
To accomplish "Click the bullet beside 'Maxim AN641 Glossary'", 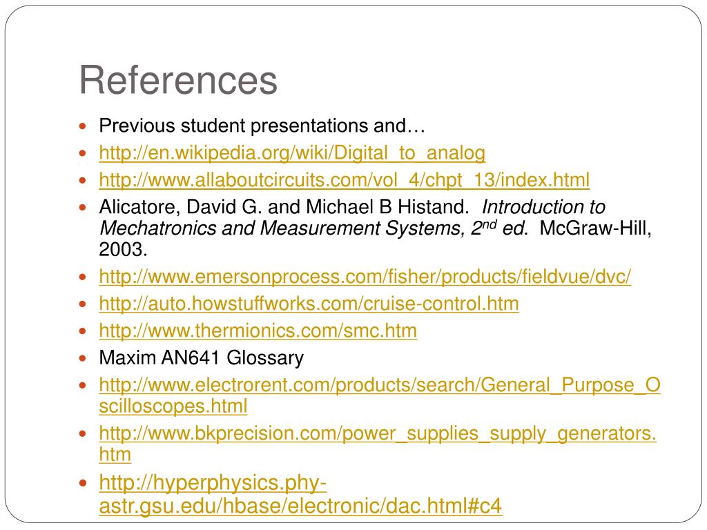I will (83, 358).
